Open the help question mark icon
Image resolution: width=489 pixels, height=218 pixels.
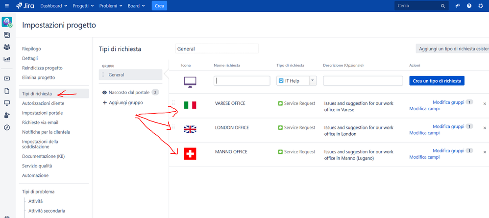[x=469, y=5]
